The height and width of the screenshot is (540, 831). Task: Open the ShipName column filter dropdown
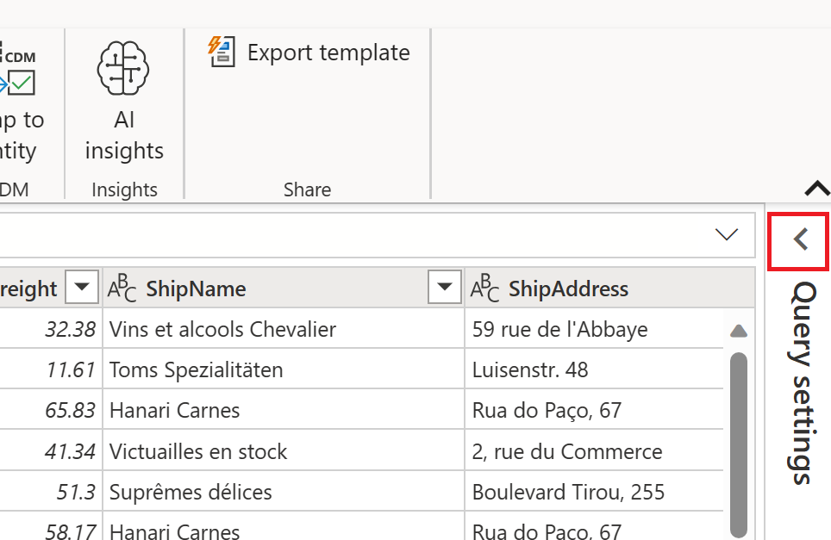coord(445,288)
